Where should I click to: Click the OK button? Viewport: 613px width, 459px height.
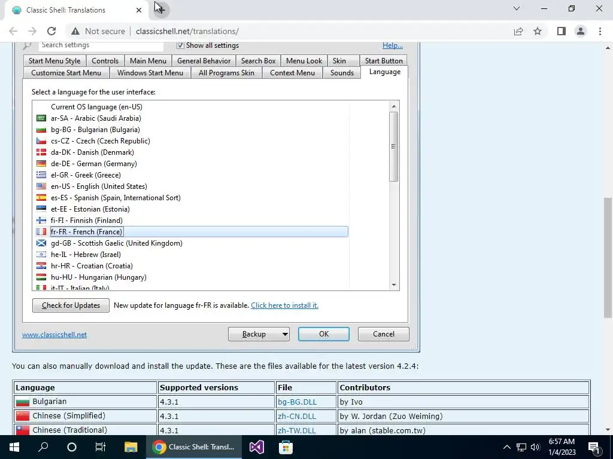point(324,334)
